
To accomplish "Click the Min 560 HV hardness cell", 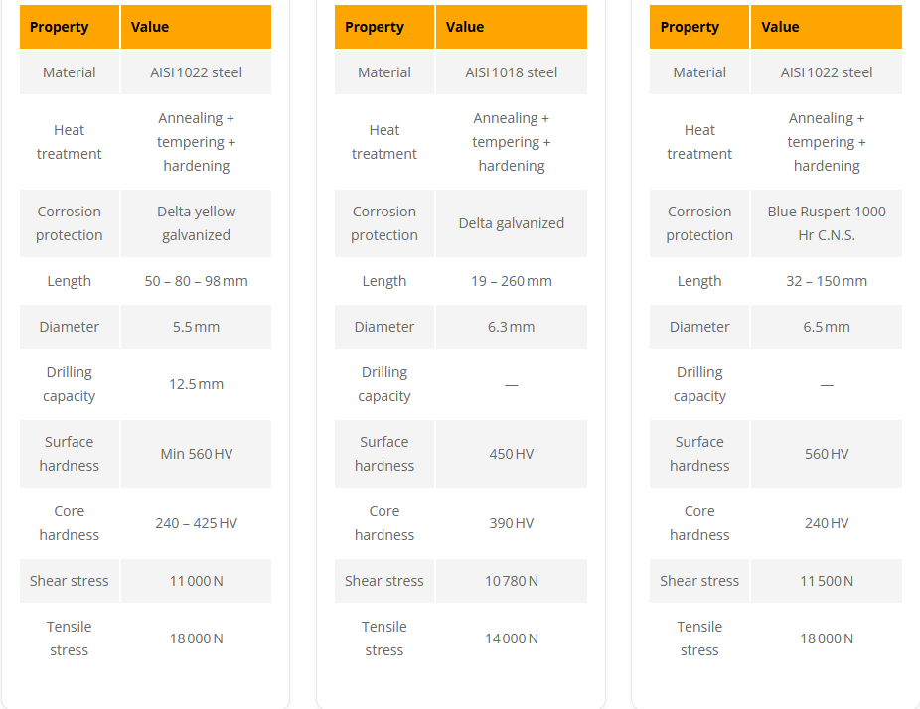I will point(196,454).
